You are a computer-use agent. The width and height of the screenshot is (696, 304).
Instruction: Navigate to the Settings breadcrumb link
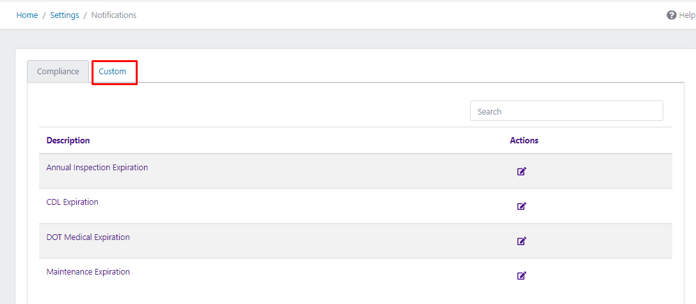65,15
